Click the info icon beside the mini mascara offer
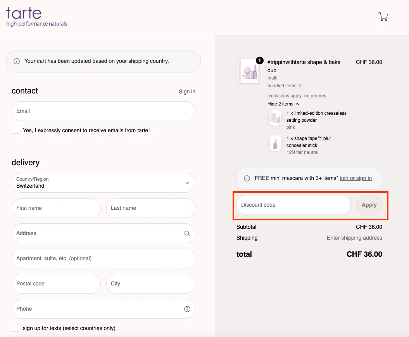 tap(247, 178)
